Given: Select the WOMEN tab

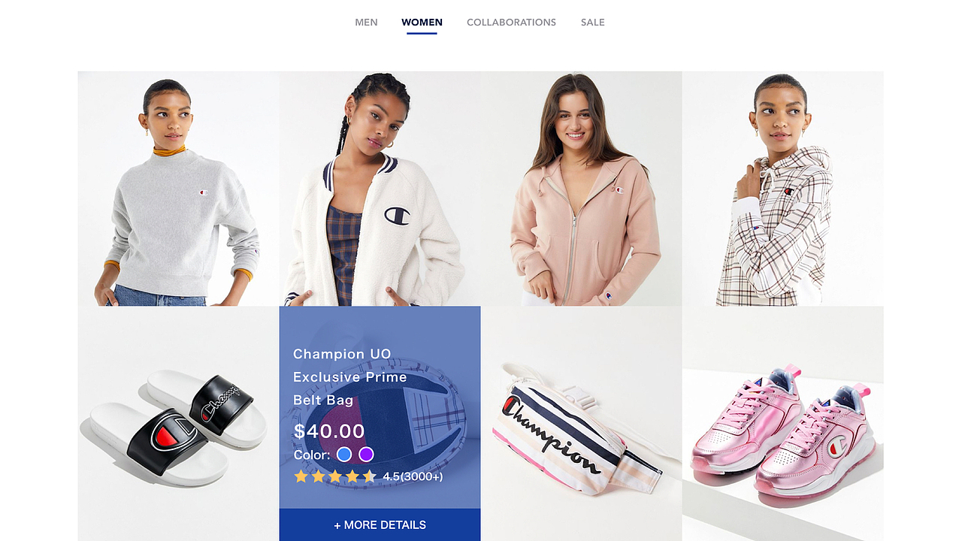Looking at the screenshot, I should (422, 23).
